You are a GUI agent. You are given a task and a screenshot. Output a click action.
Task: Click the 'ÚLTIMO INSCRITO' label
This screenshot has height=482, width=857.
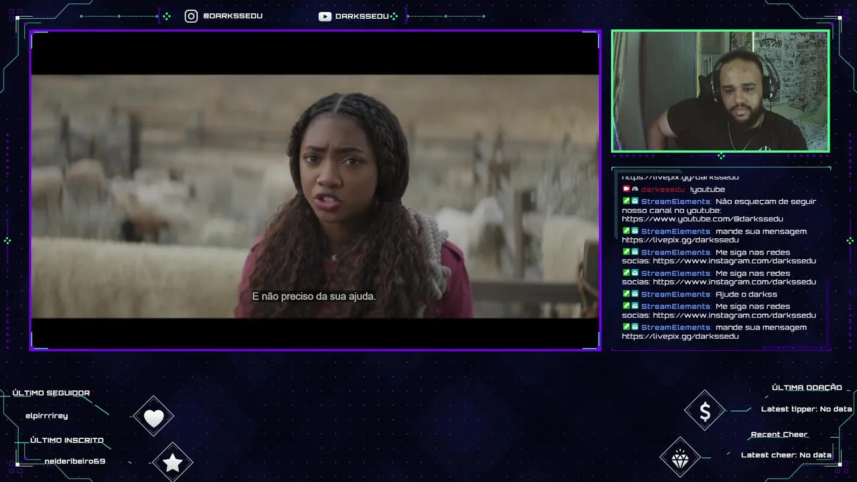pyautogui.click(x=67, y=440)
